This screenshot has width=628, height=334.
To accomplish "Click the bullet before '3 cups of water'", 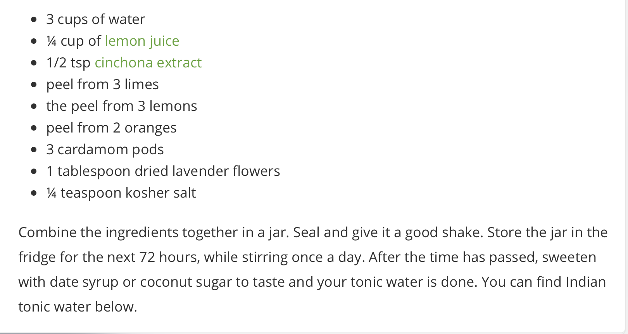I will click(35, 19).
